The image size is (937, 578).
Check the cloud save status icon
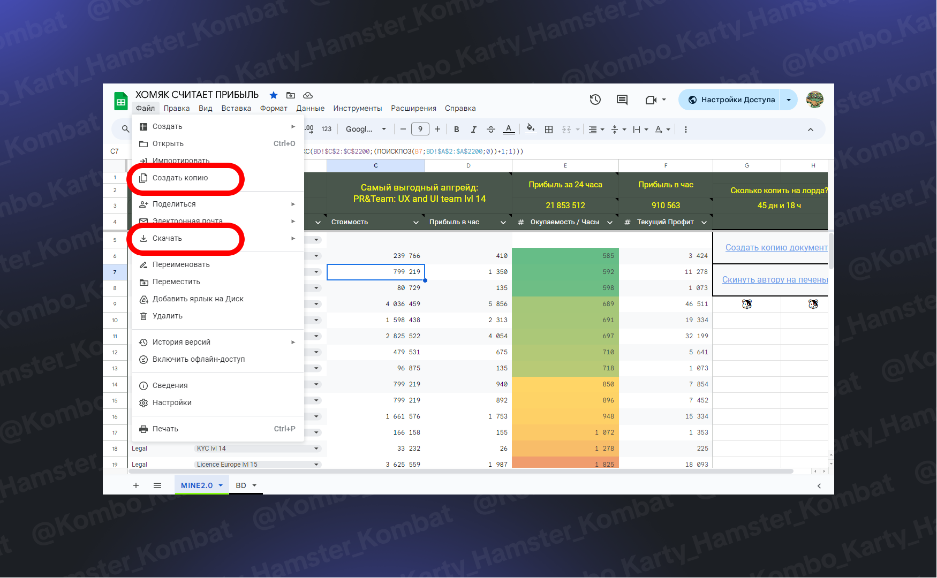click(308, 95)
